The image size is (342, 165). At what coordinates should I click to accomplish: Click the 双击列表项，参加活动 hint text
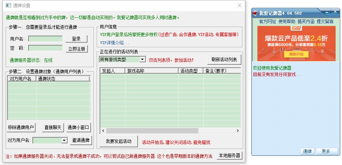point(171,60)
